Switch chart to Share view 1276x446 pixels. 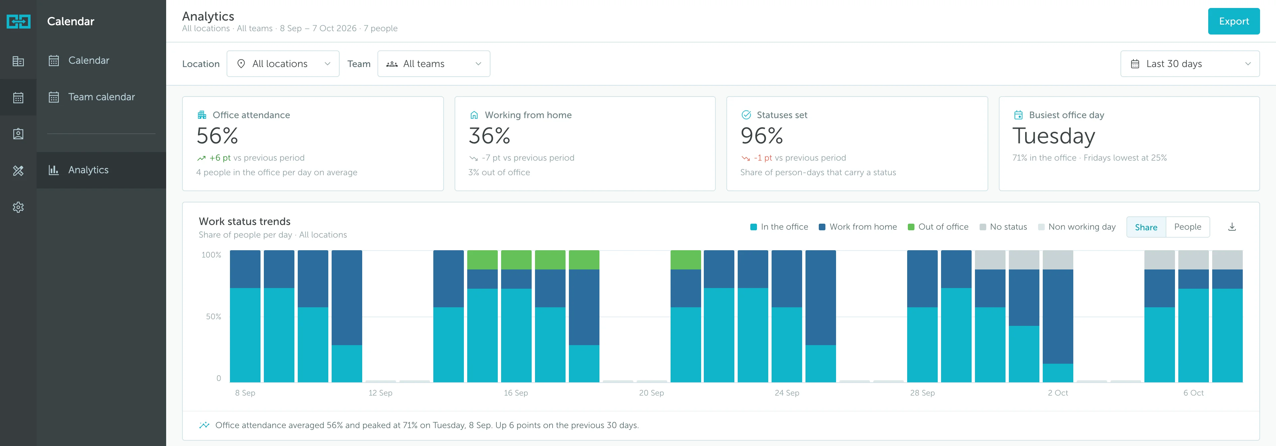coord(1146,227)
